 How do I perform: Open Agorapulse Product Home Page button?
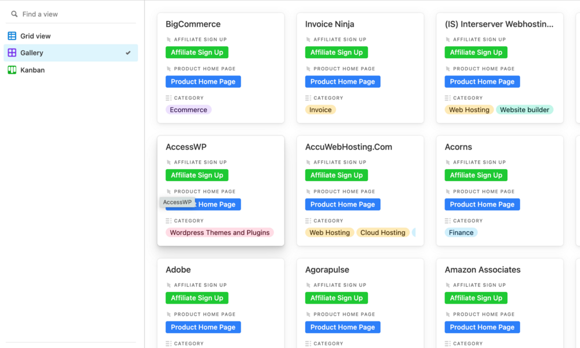[343, 327]
